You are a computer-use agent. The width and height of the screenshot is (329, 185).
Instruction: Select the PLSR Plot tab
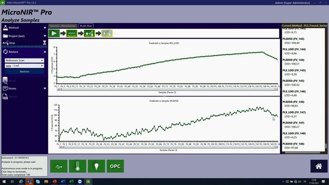click(86, 26)
